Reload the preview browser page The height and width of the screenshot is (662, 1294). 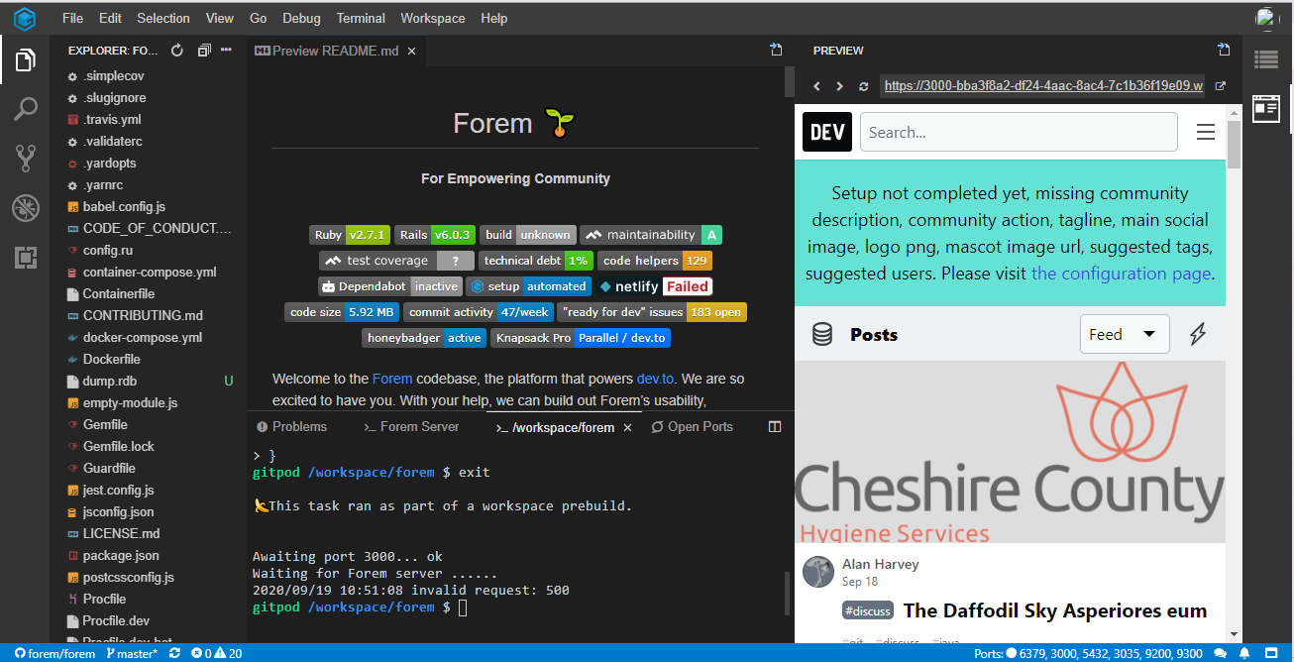[x=864, y=86]
